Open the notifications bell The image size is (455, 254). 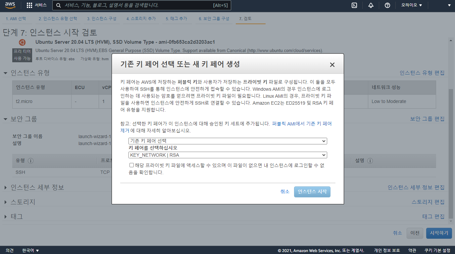pos(371,5)
